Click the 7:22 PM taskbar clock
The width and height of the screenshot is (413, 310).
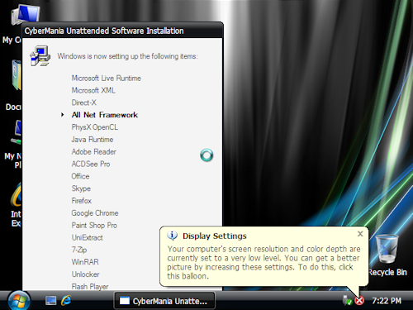(x=387, y=301)
